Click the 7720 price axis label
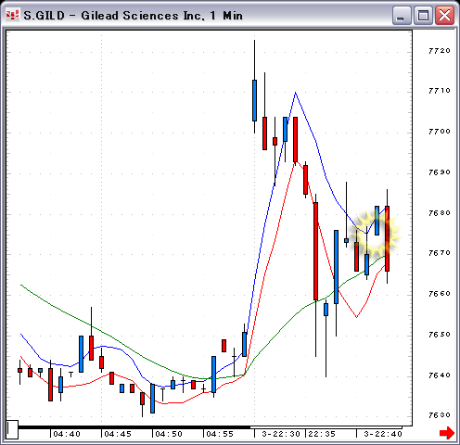 coord(440,51)
